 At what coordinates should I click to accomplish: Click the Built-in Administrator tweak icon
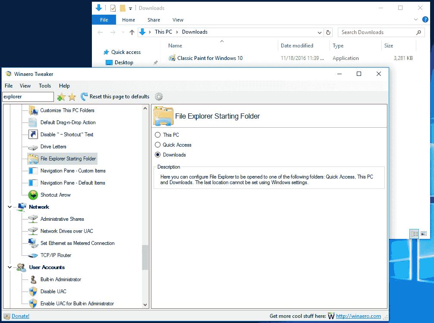pos(33,279)
